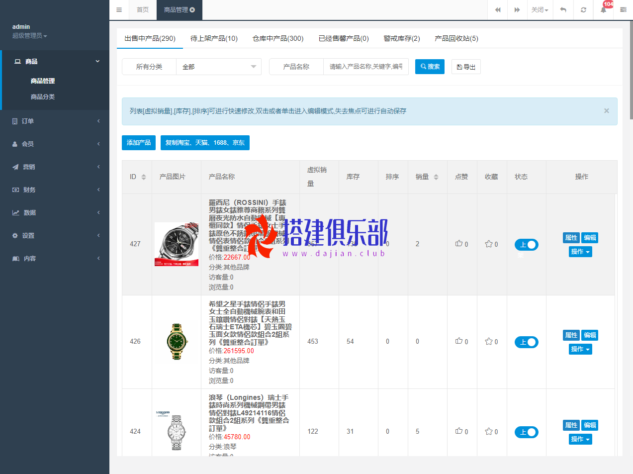Click the blue 搜索 button

click(x=430, y=67)
